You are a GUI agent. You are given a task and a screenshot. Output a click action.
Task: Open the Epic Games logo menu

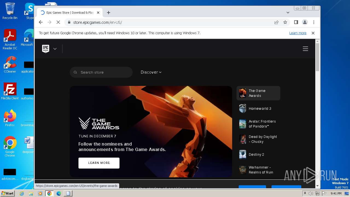pyautogui.click(x=46, y=49)
